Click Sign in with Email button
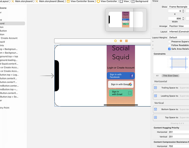The height and width of the screenshot is (148, 189). [x=121, y=93]
